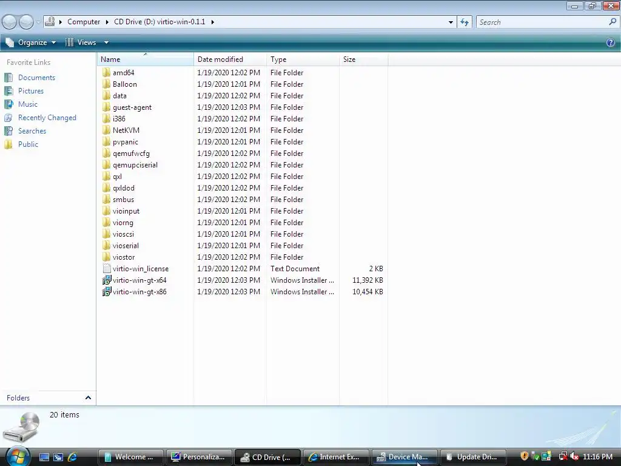Image resolution: width=621 pixels, height=466 pixels.
Task: Click the 11,392 KB size cell
Action: pos(368,280)
